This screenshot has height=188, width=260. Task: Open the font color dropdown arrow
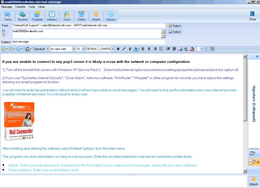coord(138,49)
